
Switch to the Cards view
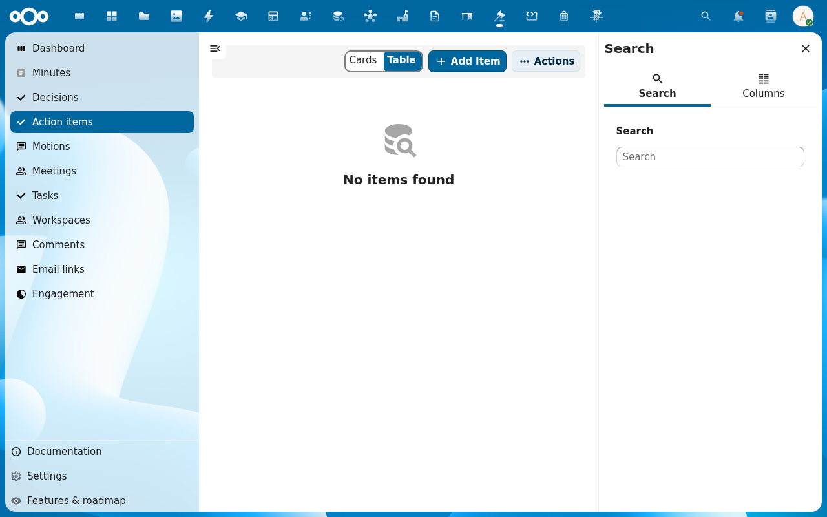pyautogui.click(x=363, y=61)
